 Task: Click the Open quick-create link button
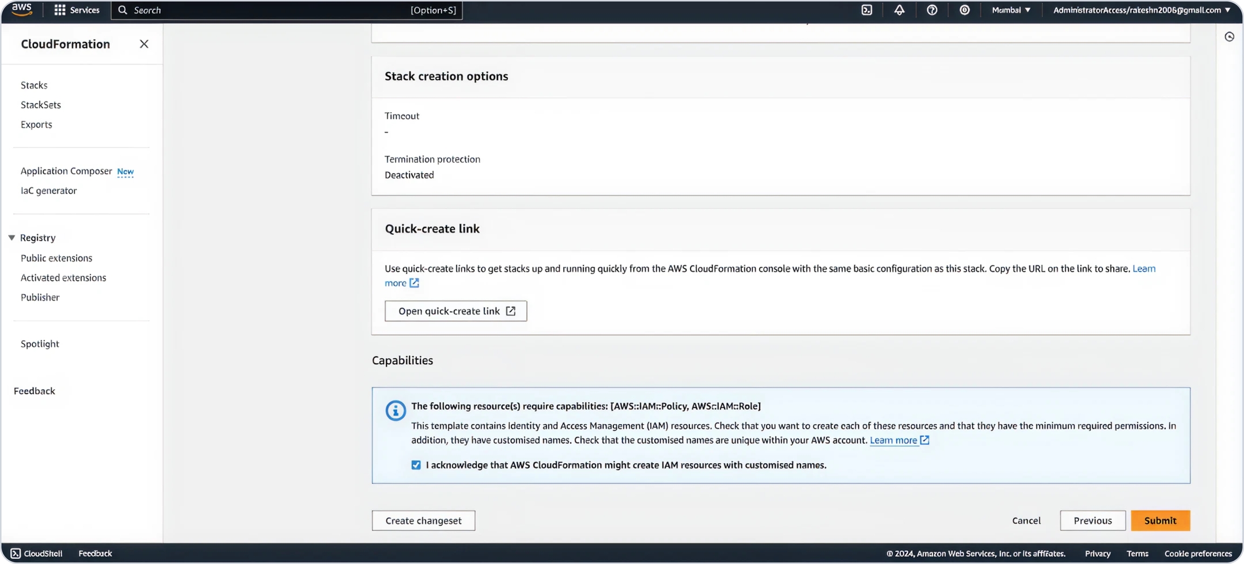click(456, 311)
